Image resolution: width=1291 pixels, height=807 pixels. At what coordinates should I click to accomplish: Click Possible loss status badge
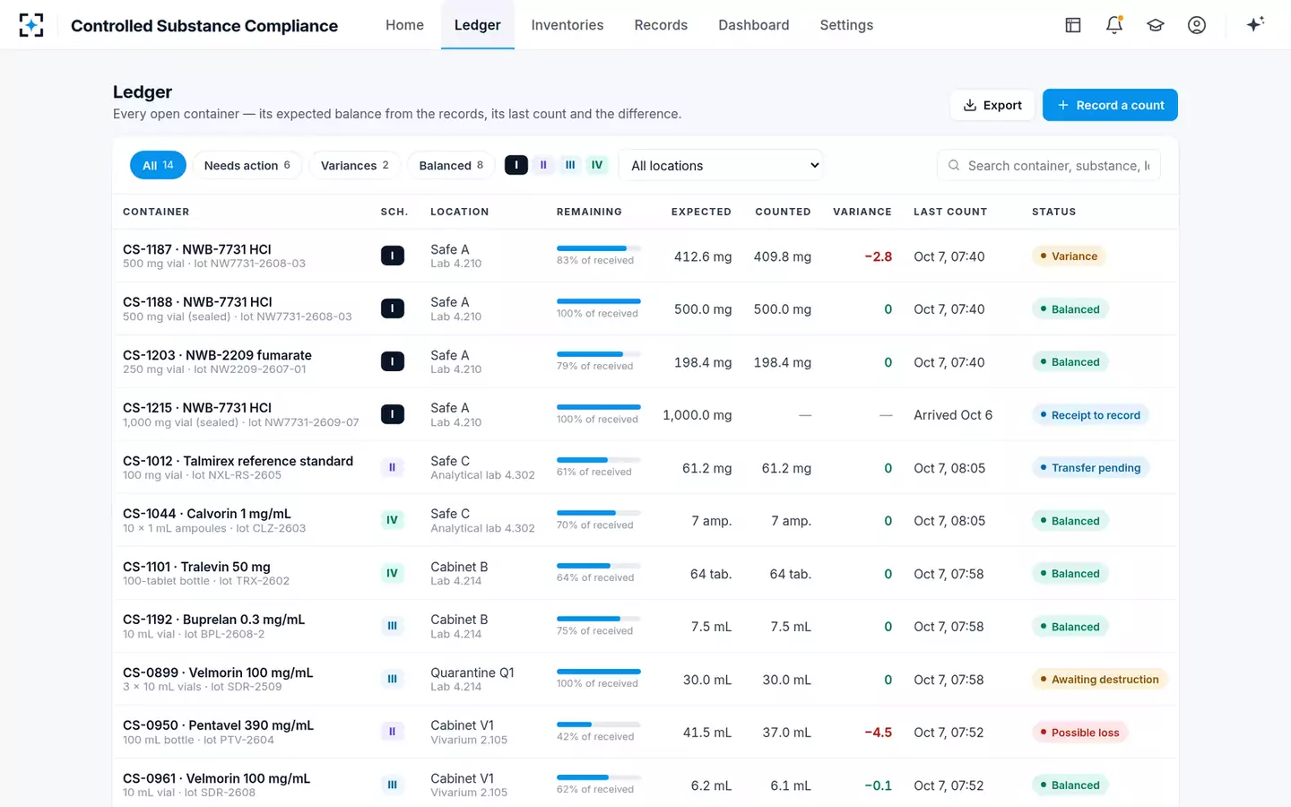(1080, 733)
